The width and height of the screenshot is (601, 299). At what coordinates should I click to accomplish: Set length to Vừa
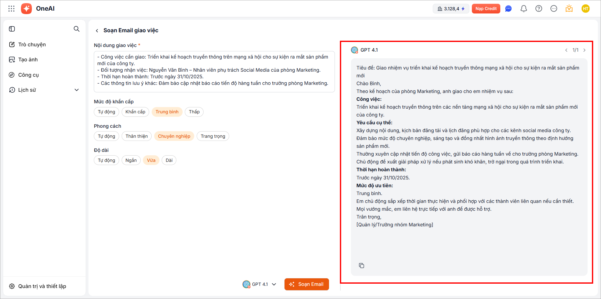pos(151,160)
